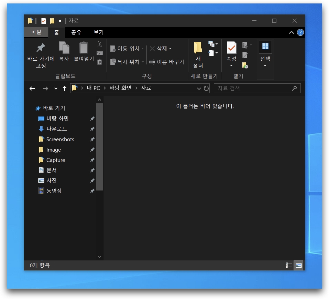This screenshot has height=299, width=329.
Task: Open the recent locations dropdown arrow
Action: 56,89
